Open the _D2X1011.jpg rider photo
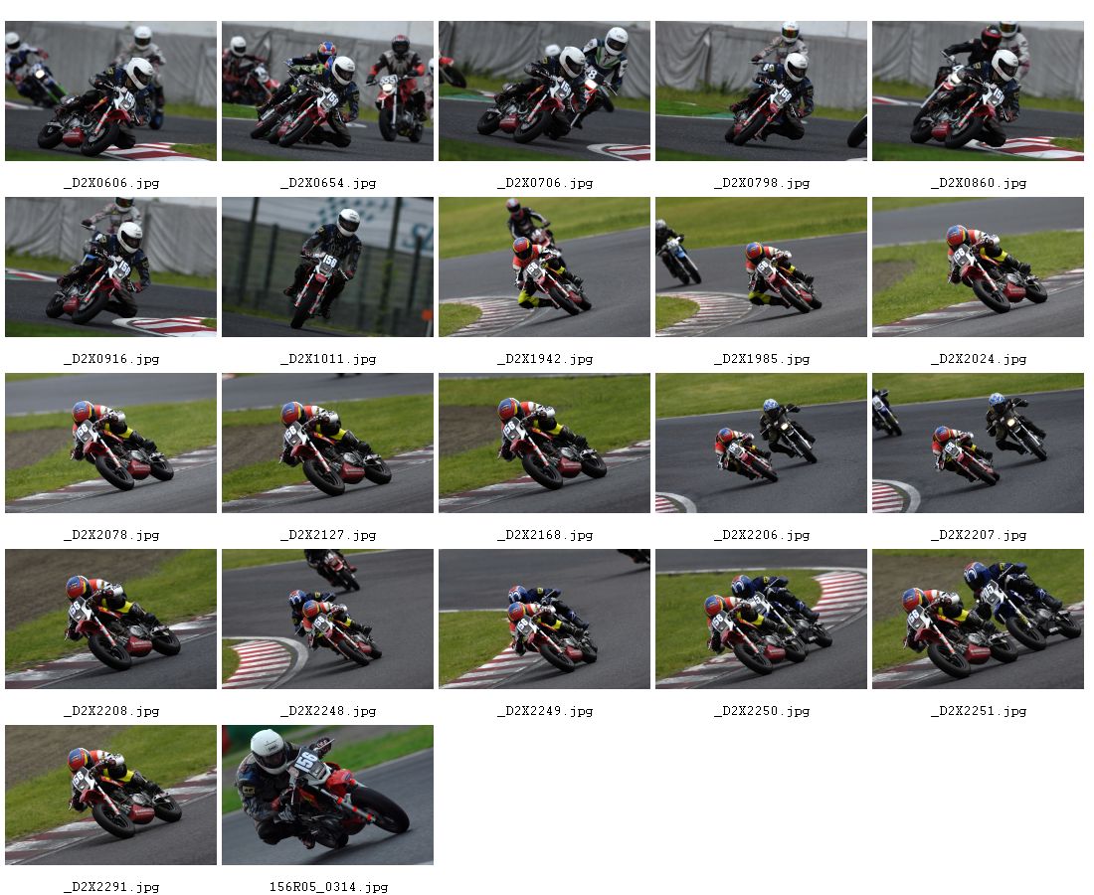Image resolution: width=1094 pixels, height=895 pixels. pyautogui.click(x=327, y=268)
